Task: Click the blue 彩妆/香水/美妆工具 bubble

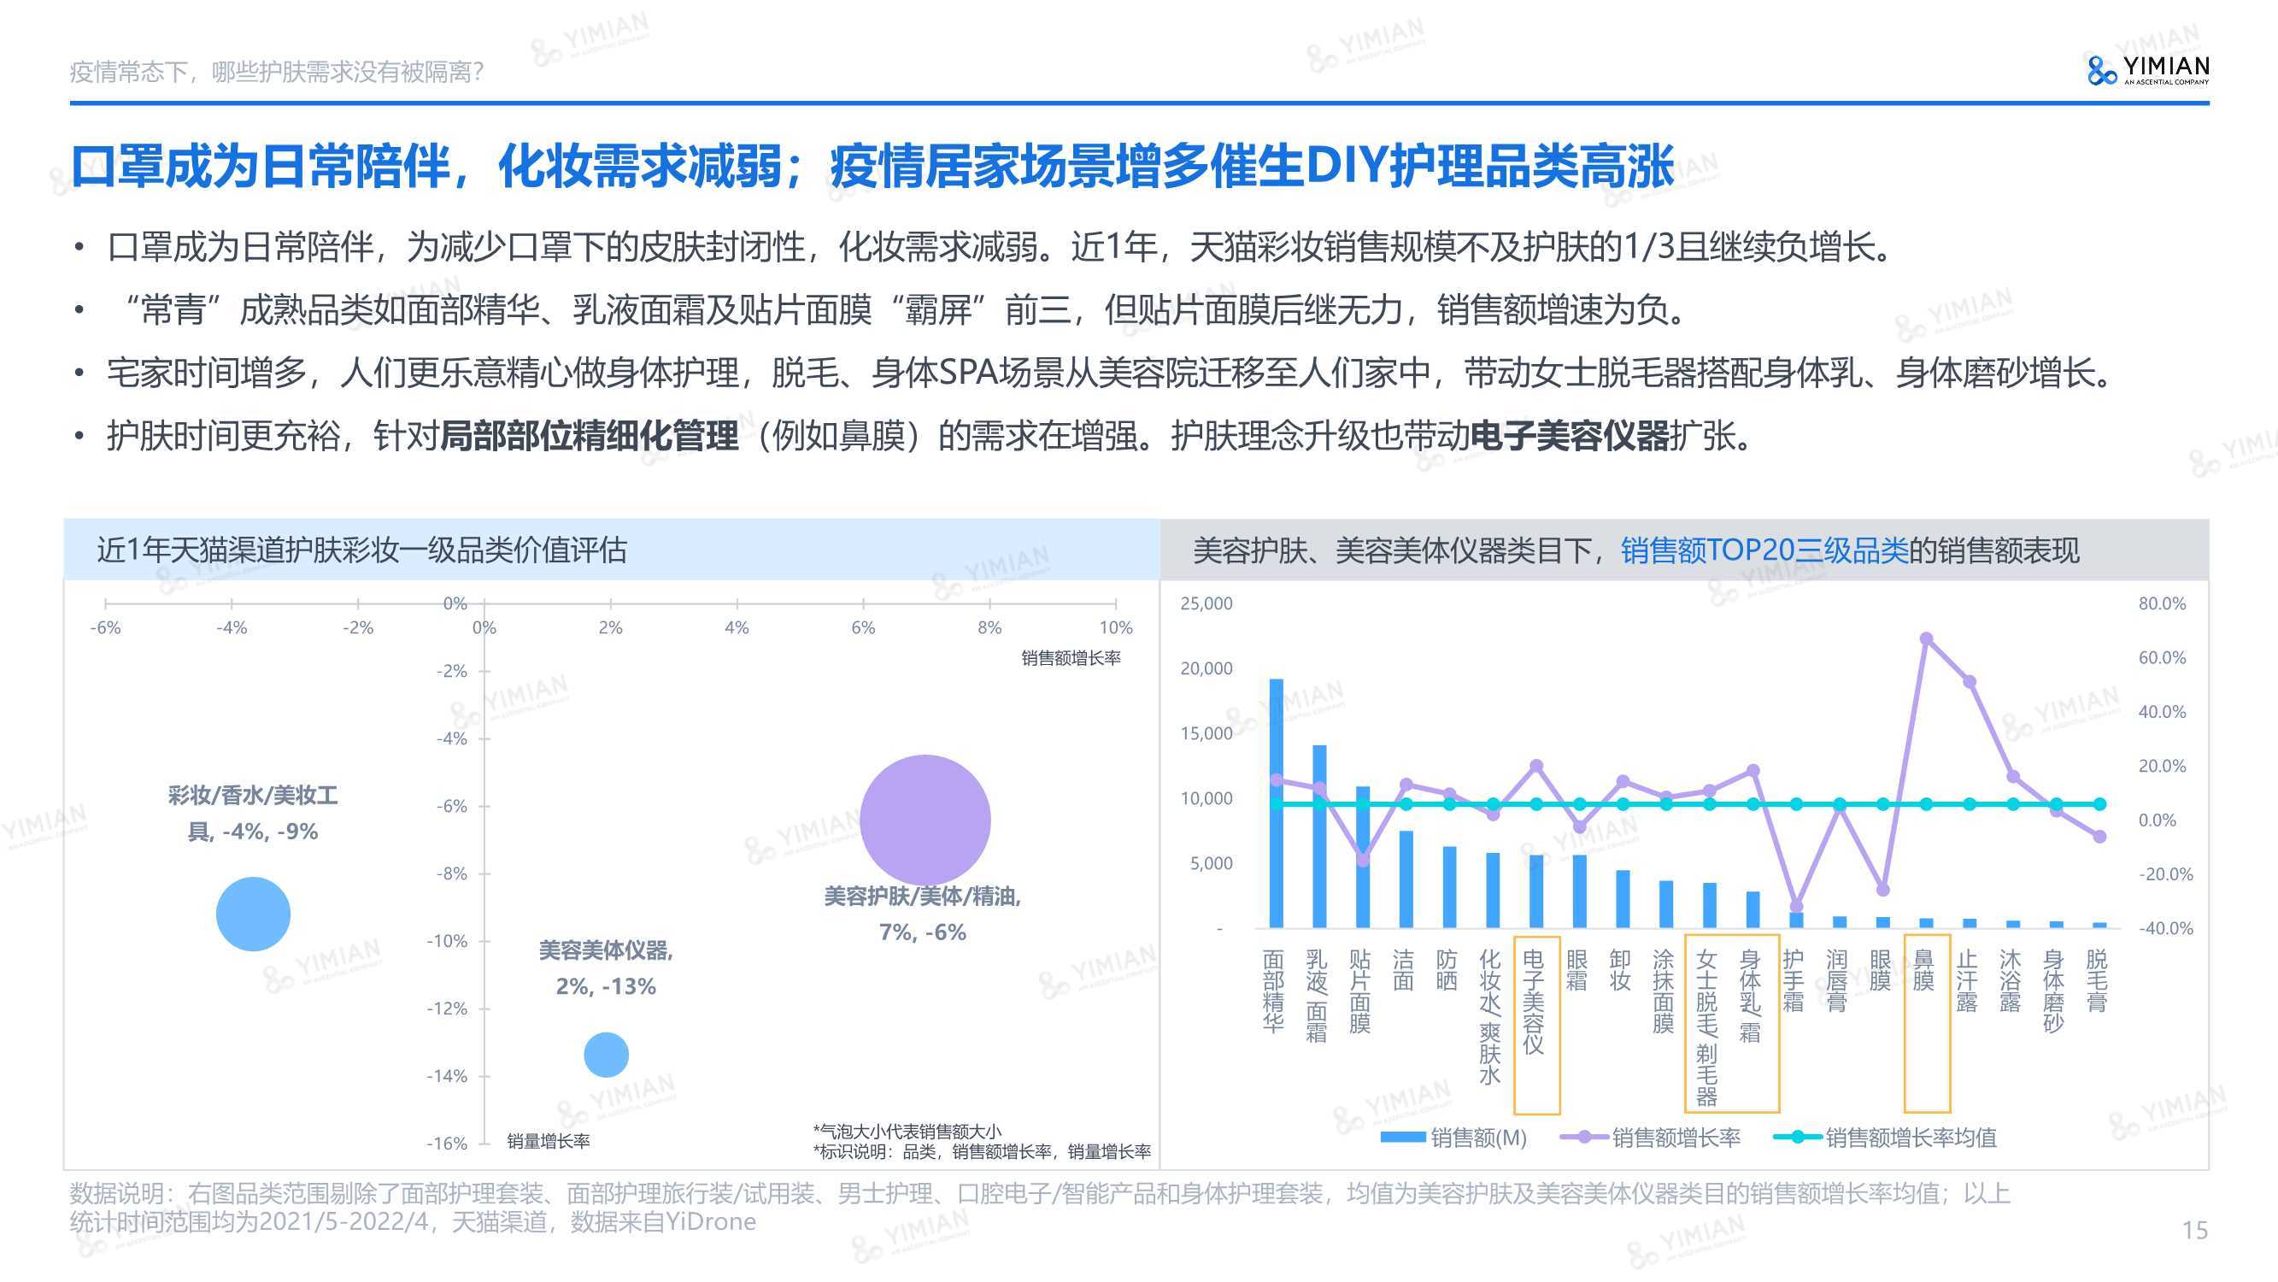Action: click(253, 914)
